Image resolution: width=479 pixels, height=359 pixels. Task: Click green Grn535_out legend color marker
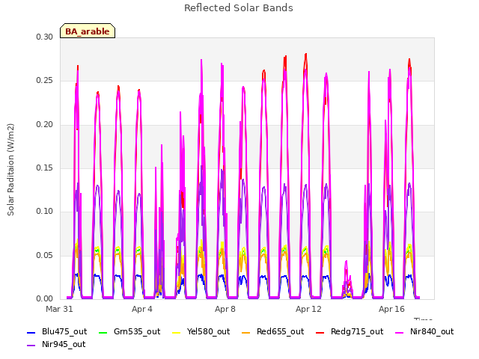click(x=103, y=332)
